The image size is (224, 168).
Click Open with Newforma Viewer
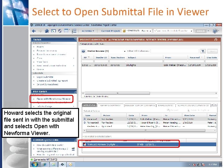coord(54,99)
